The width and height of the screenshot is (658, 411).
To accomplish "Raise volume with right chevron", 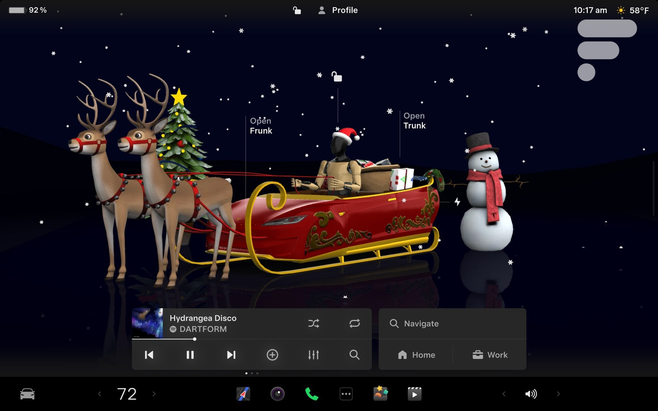I will (558, 394).
